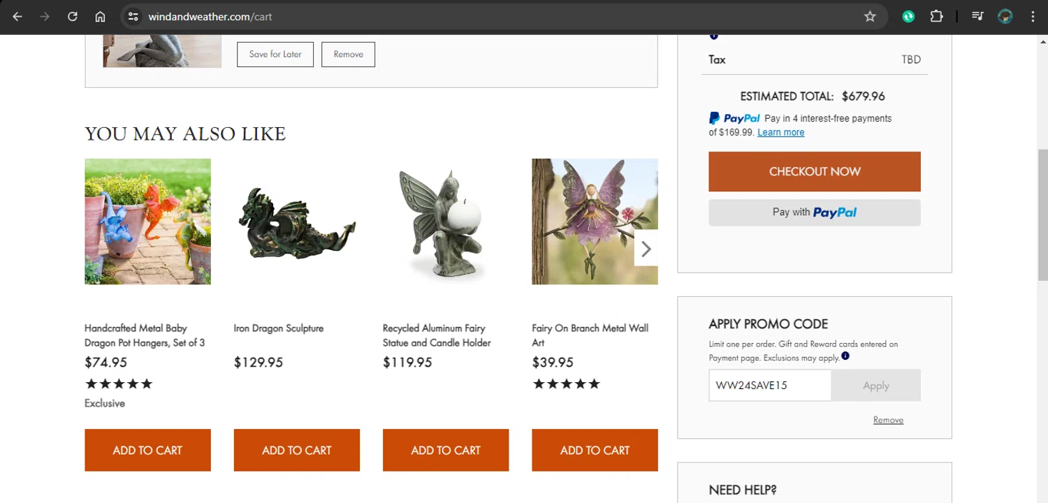
Task: Add Iron Dragon Sculpture to cart
Action: tap(296, 451)
